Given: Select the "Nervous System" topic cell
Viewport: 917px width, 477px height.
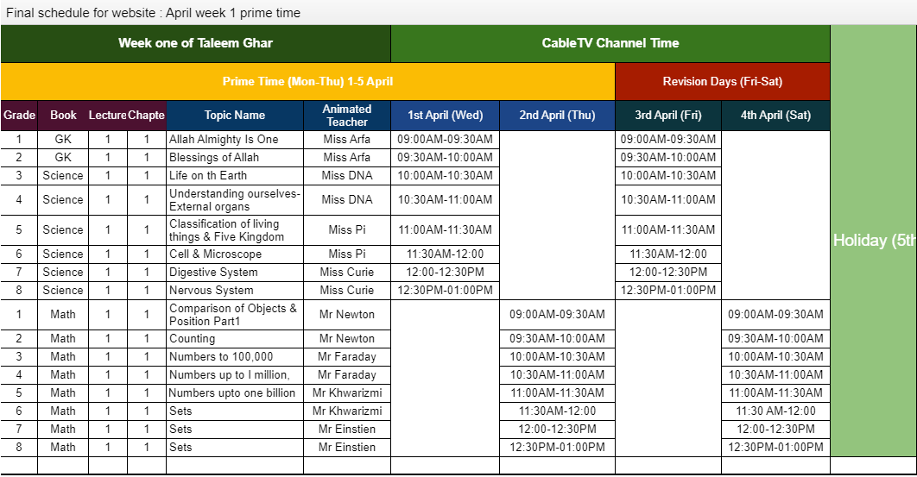Looking at the screenshot, I should pos(211,291).
